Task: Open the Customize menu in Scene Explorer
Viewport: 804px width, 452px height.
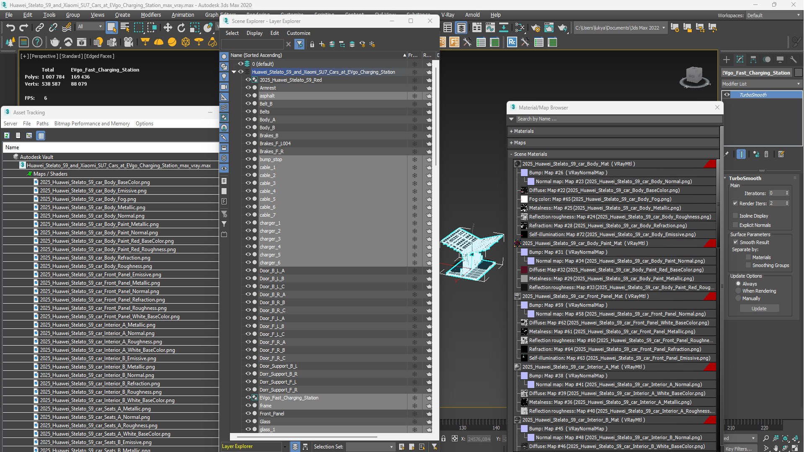Action: pyautogui.click(x=299, y=33)
